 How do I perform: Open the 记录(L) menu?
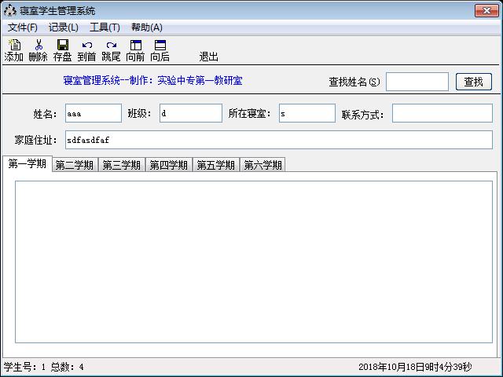pos(64,27)
